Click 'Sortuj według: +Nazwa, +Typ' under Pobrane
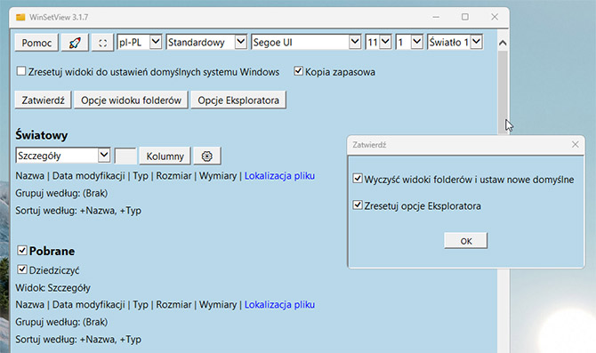This screenshot has width=596, height=353. (78, 340)
